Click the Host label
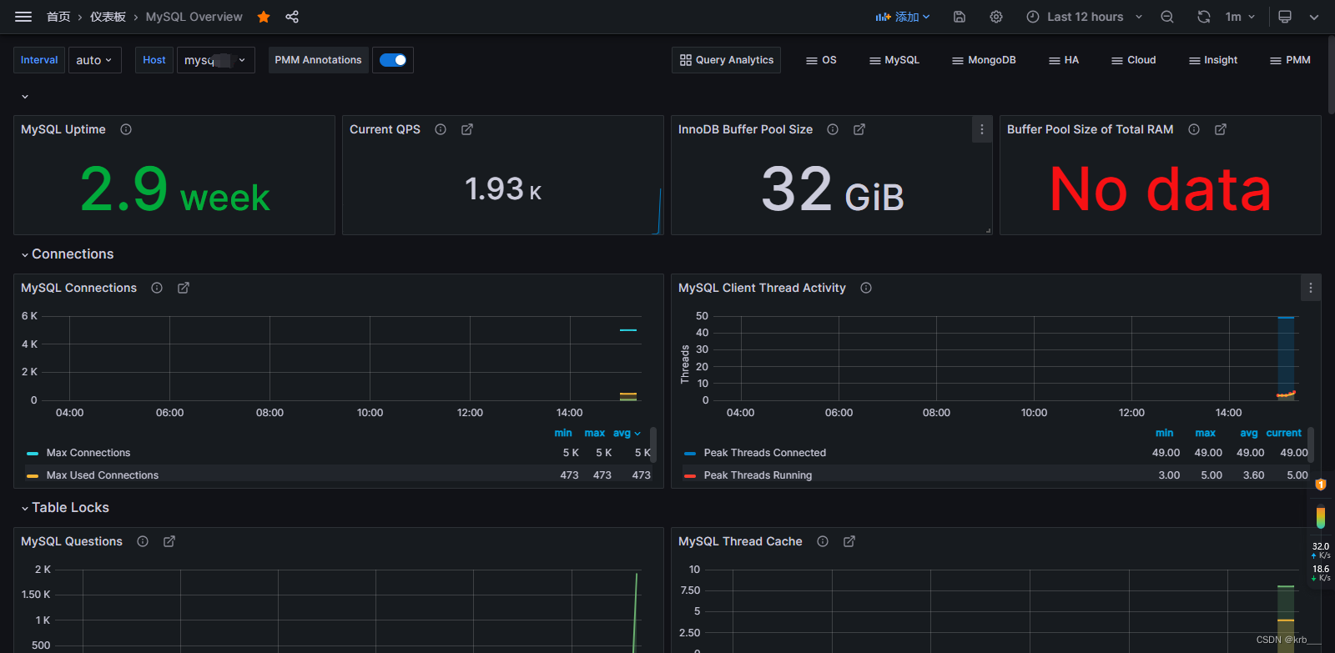 [x=154, y=60]
